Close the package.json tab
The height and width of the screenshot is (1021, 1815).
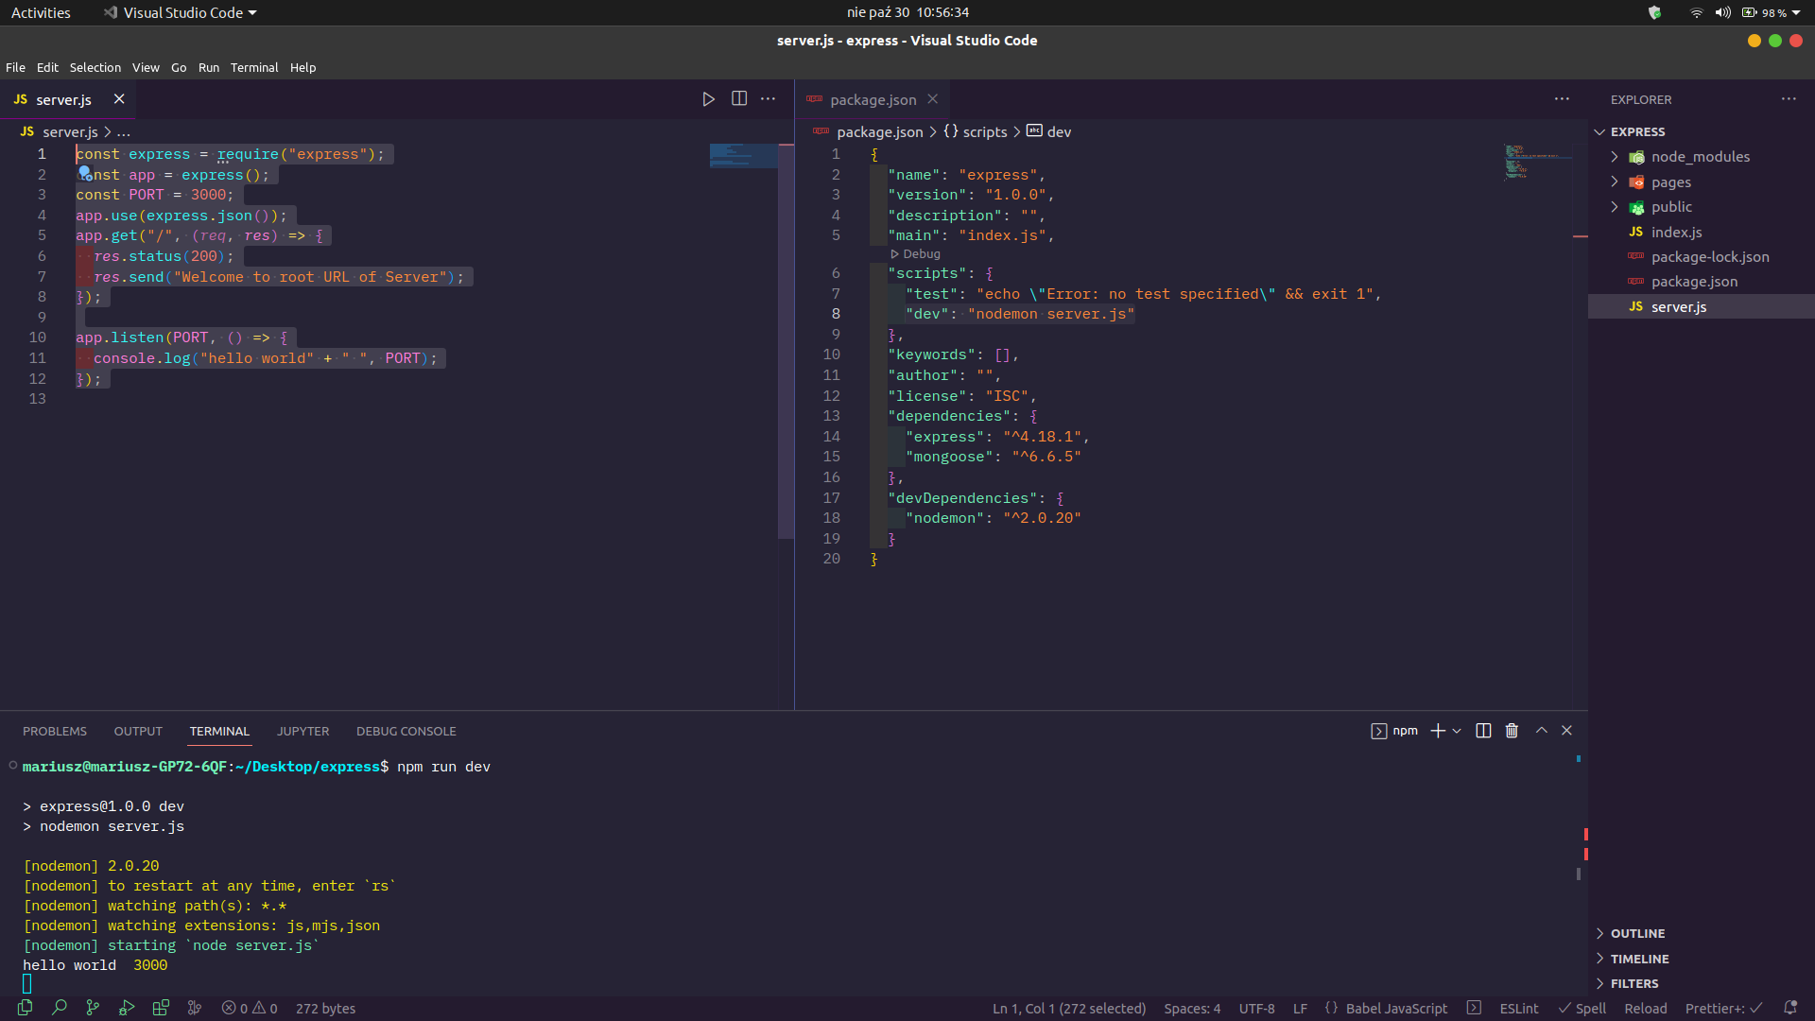click(933, 99)
